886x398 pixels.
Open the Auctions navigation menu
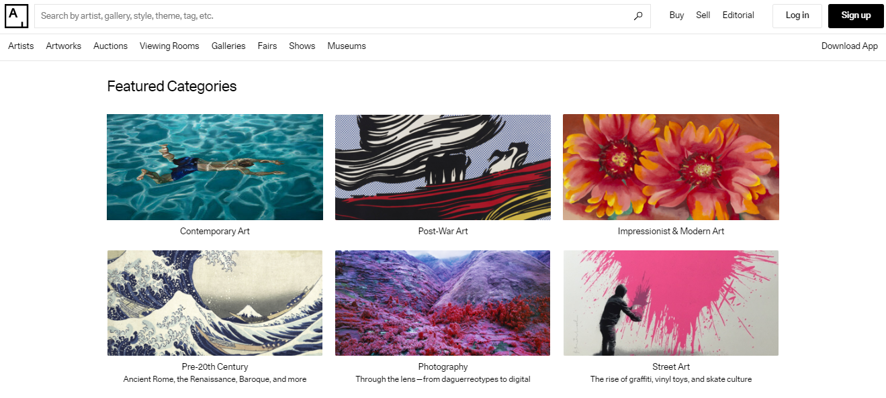click(109, 46)
